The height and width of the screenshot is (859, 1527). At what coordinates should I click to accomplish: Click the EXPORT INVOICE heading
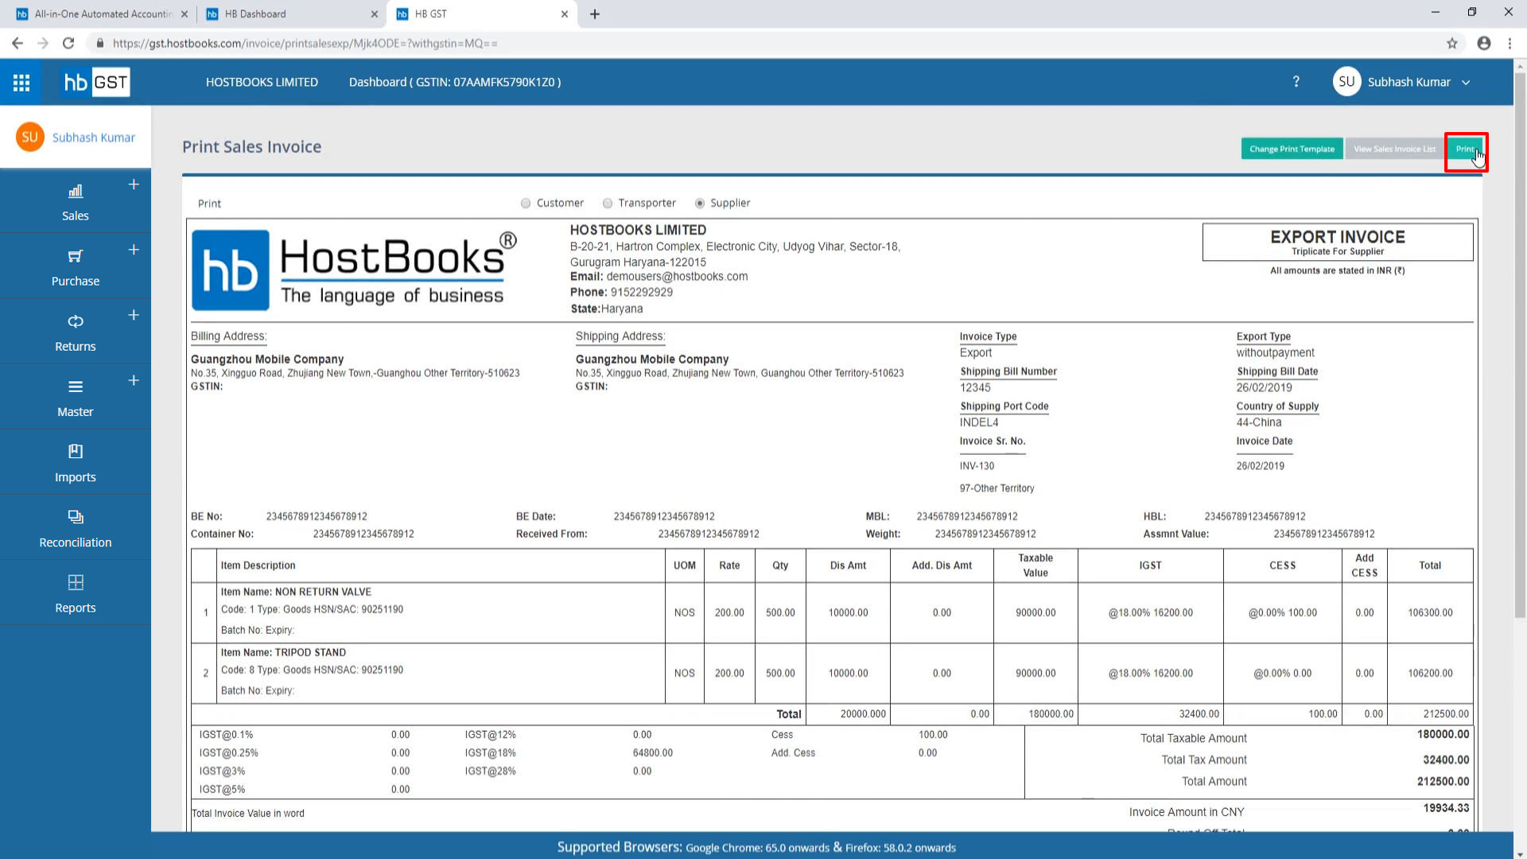point(1338,237)
